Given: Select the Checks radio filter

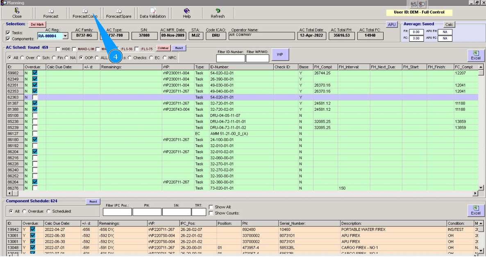Looking at the screenshot, I should [x=130, y=58].
